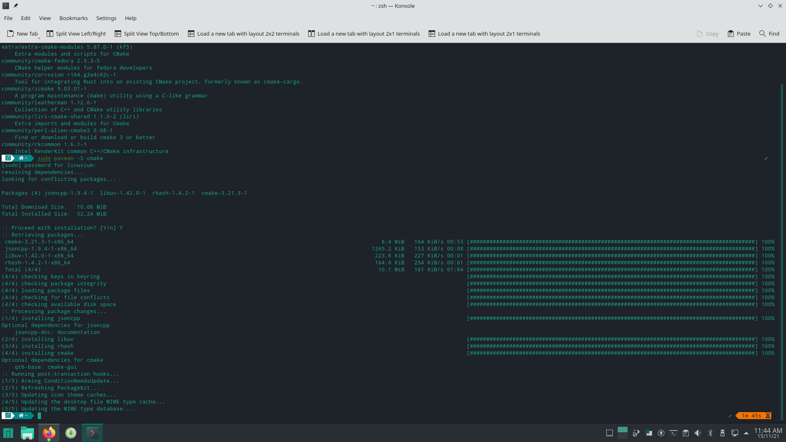
Task: Click the '(2/5) Refreshing PackageKit...' line
Action: [x=51, y=388]
